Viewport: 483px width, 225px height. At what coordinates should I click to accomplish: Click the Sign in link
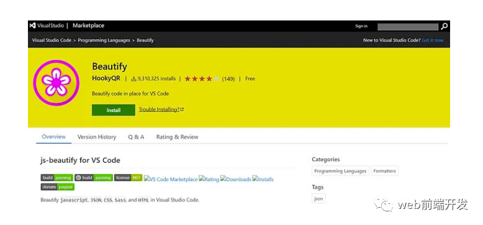[x=361, y=26]
